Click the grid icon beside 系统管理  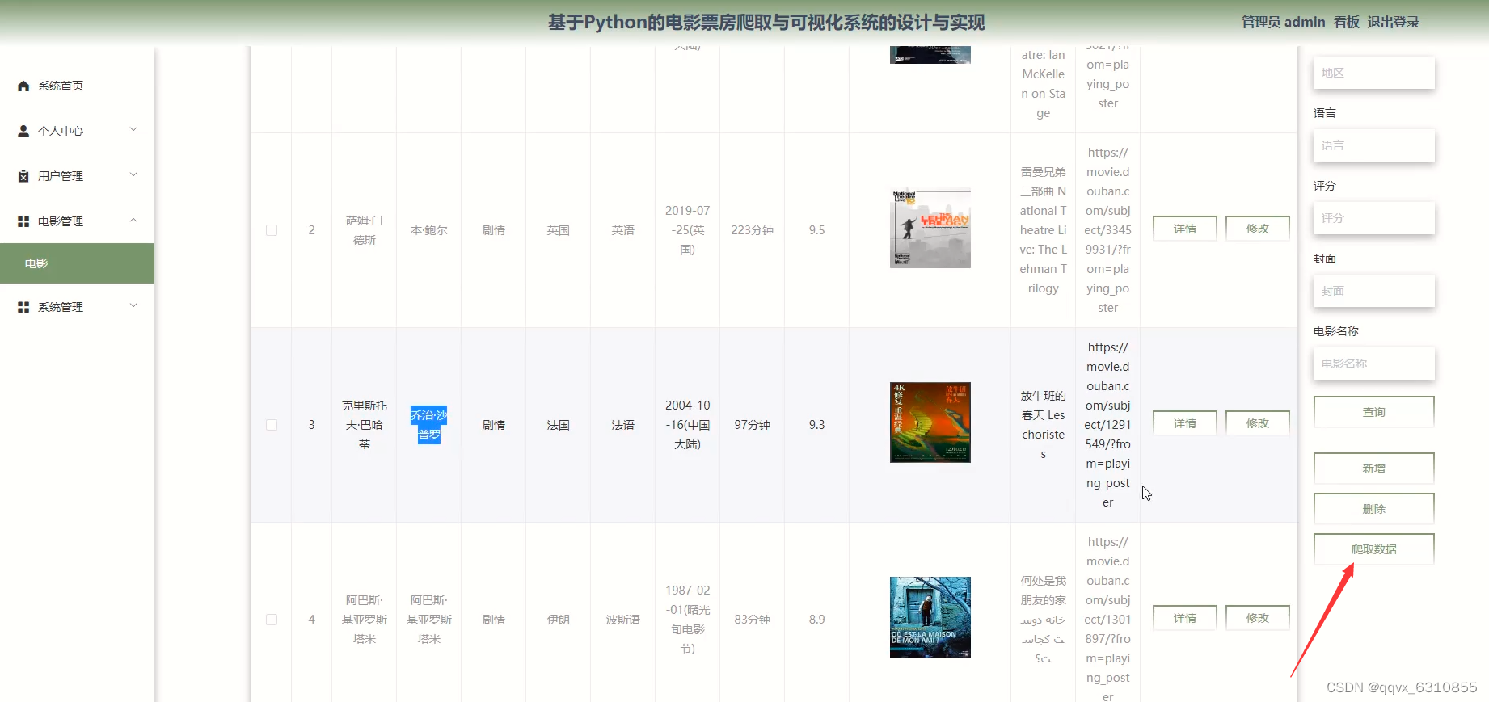23,307
